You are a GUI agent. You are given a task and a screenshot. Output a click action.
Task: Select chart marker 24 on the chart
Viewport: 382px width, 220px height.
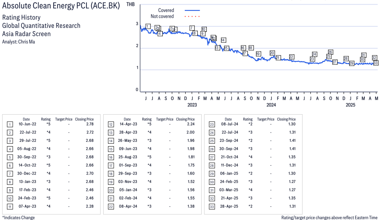[x=314, y=54]
